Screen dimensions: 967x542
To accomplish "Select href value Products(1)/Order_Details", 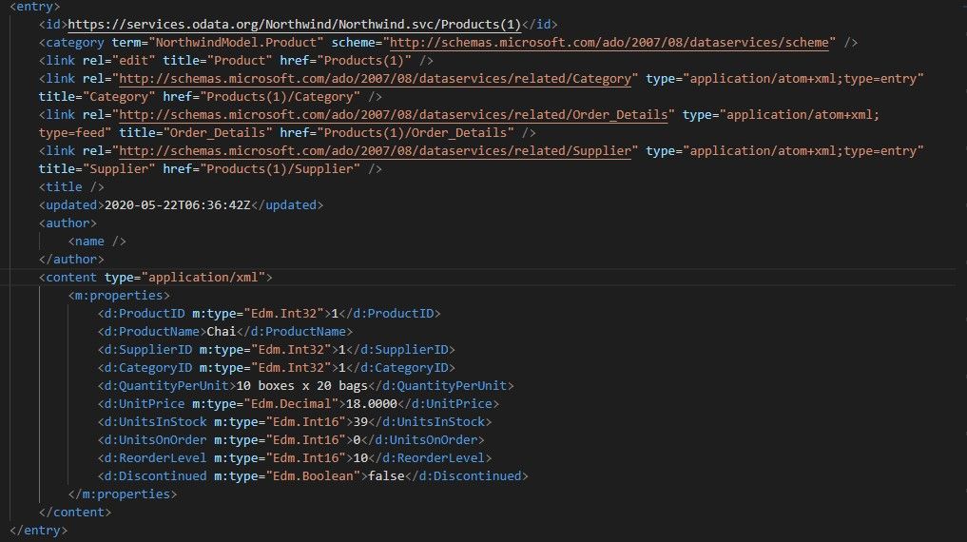I will point(415,132).
